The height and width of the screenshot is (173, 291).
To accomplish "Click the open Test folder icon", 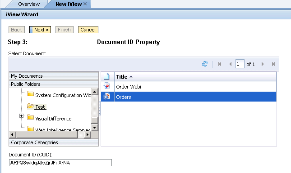I will click(31, 106).
